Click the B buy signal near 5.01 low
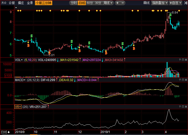 pos(49,53)
